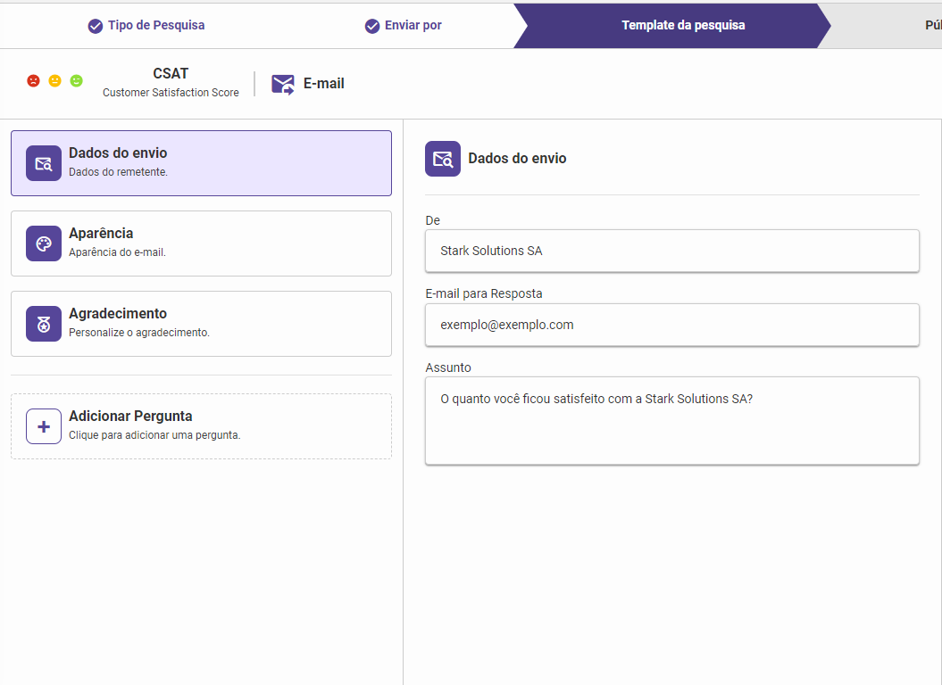
Task: Select the Template da pesquisa step
Action: [683, 25]
